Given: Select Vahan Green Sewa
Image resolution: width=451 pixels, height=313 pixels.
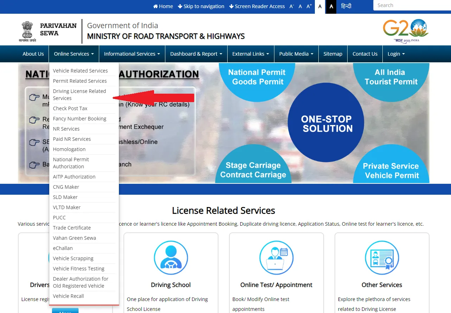Looking at the screenshot, I should (84, 238).
